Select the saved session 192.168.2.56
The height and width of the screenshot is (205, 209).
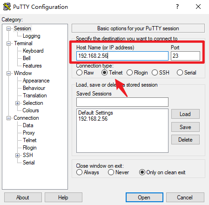pyautogui.click(x=93, y=119)
